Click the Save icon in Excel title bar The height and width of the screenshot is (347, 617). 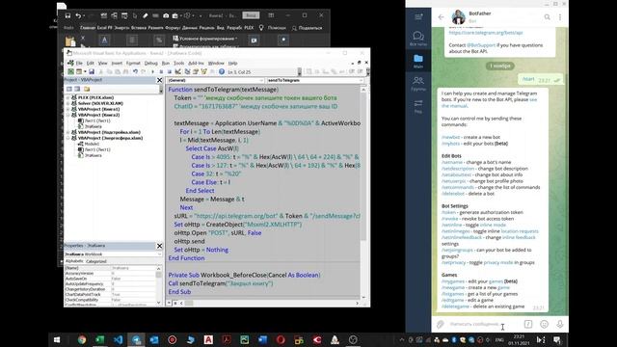click(67, 15)
